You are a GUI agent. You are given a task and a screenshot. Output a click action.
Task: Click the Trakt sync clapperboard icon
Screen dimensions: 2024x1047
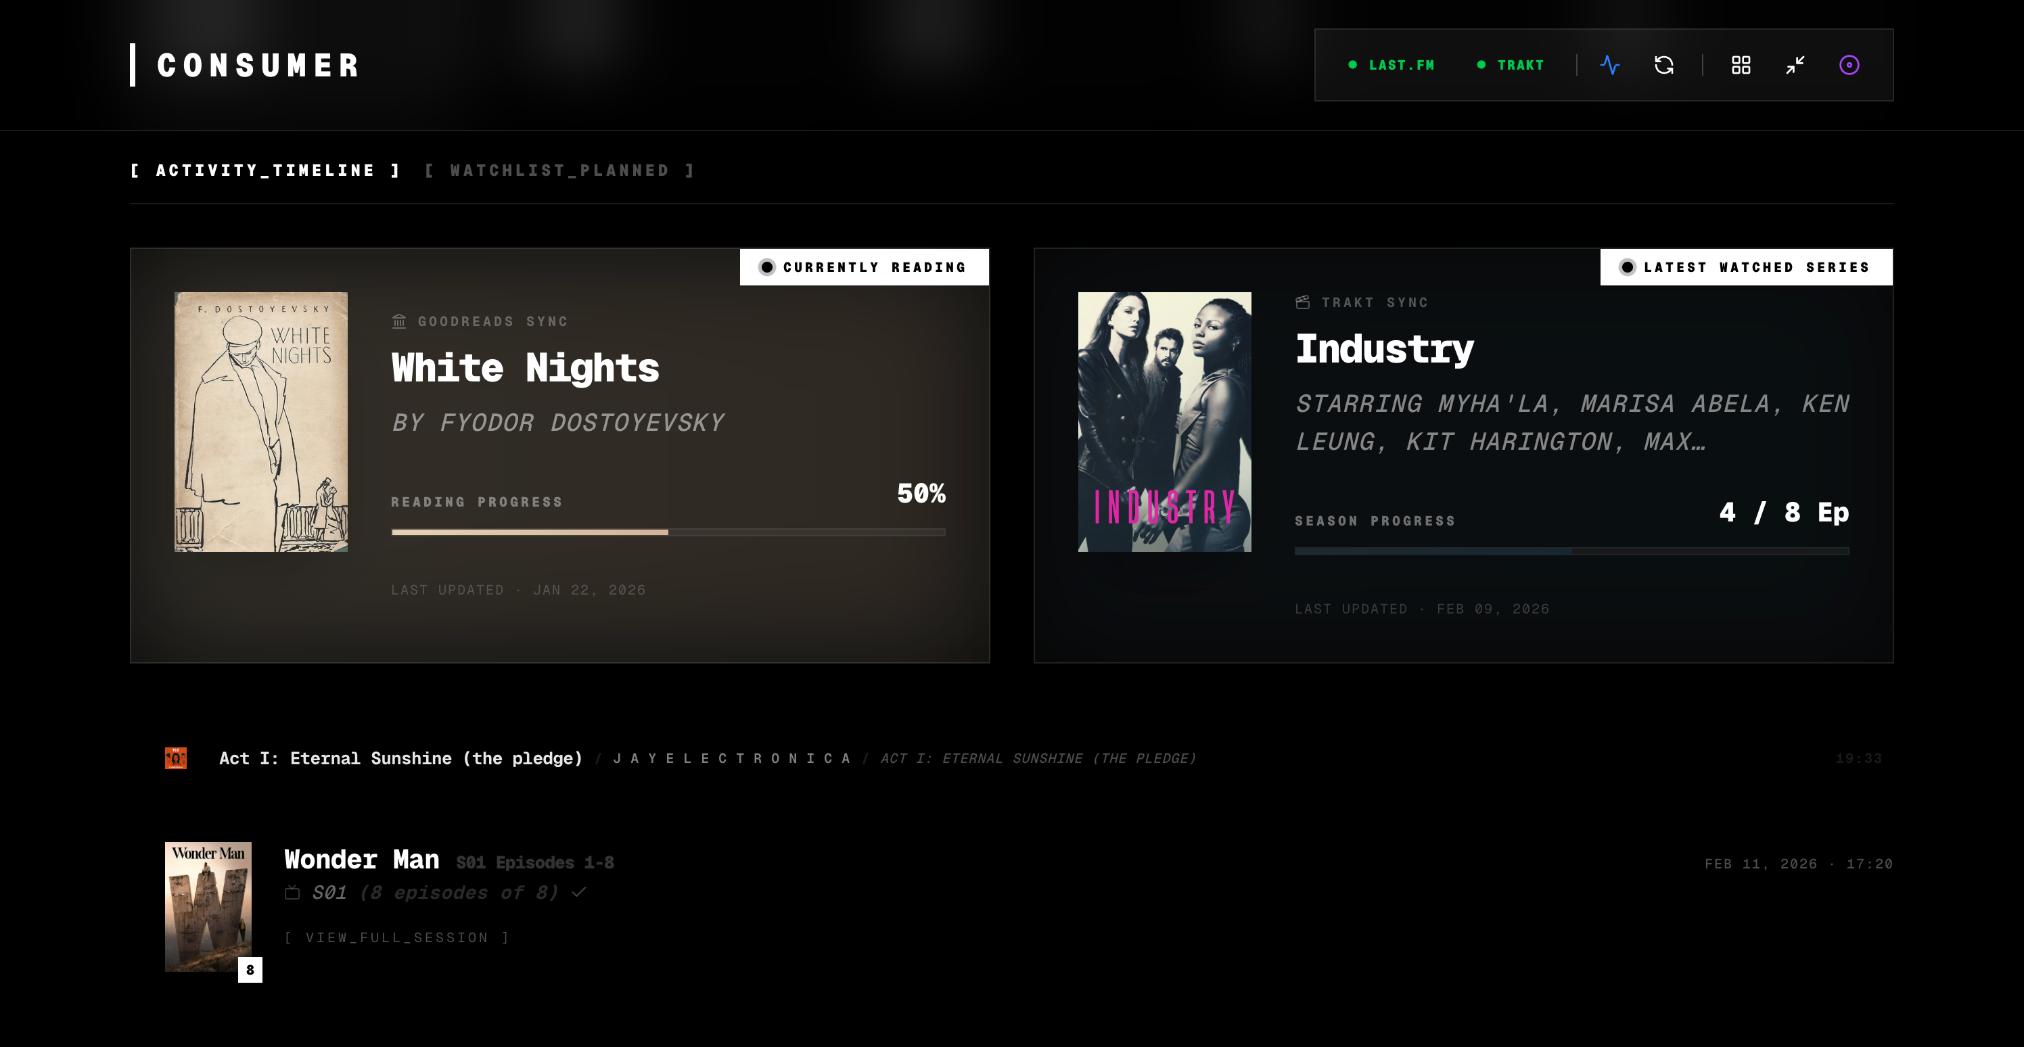pyautogui.click(x=1303, y=302)
